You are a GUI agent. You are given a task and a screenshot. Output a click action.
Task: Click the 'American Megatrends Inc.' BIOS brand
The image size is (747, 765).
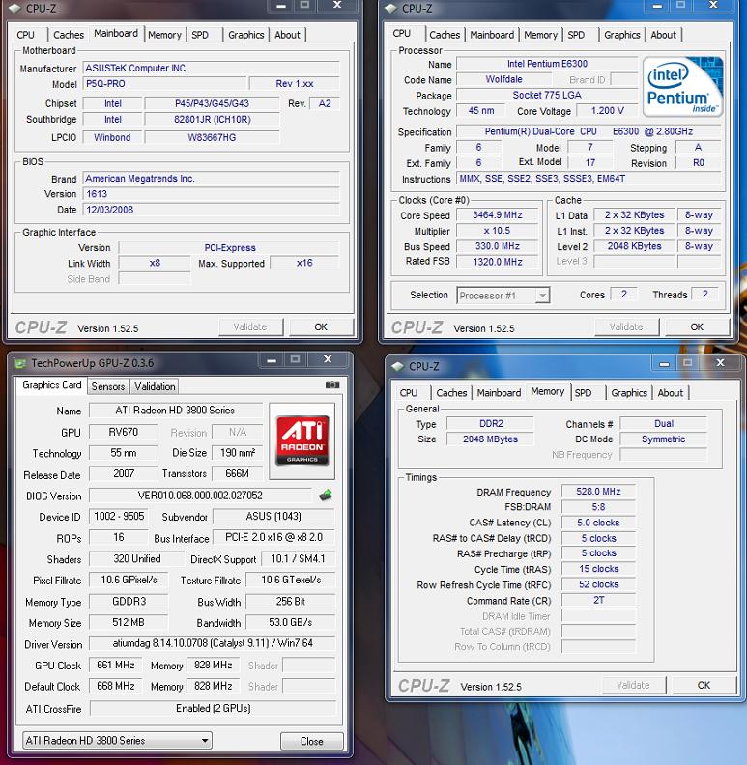[212, 179]
